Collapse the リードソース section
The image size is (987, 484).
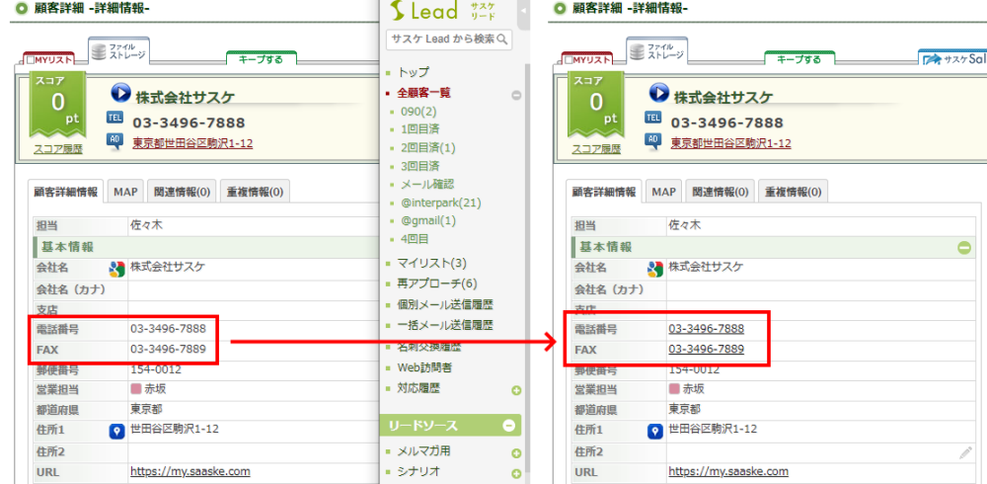coord(509,426)
